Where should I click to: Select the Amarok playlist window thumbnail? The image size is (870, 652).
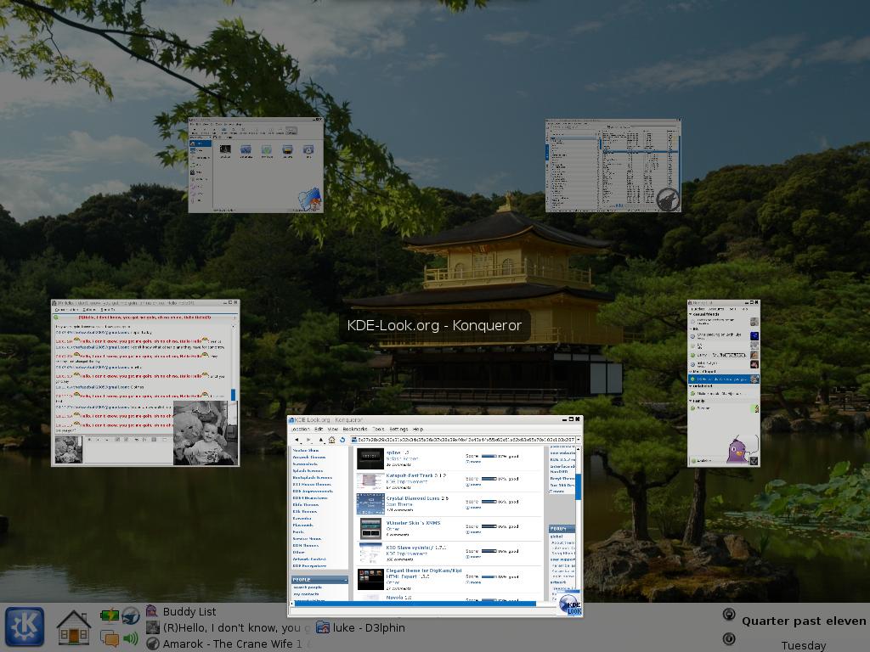coord(613,166)
